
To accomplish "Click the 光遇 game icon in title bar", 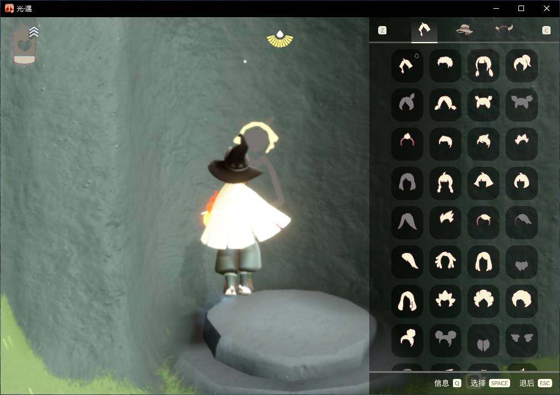I will [9, 8].
